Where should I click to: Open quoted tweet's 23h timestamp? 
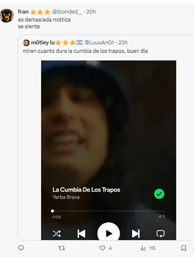coord(123,43)
